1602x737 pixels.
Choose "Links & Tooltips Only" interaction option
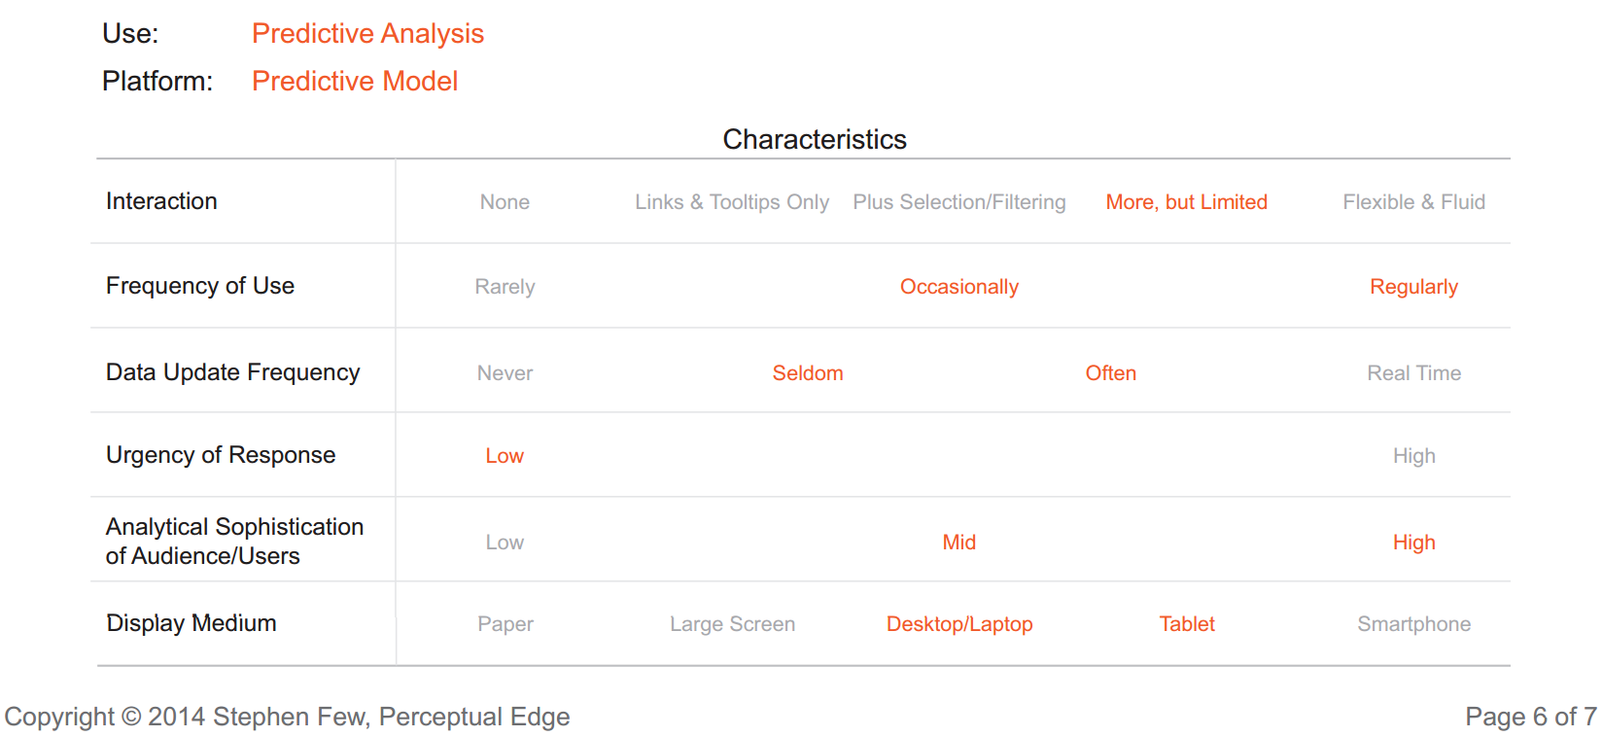click(732, 202)
